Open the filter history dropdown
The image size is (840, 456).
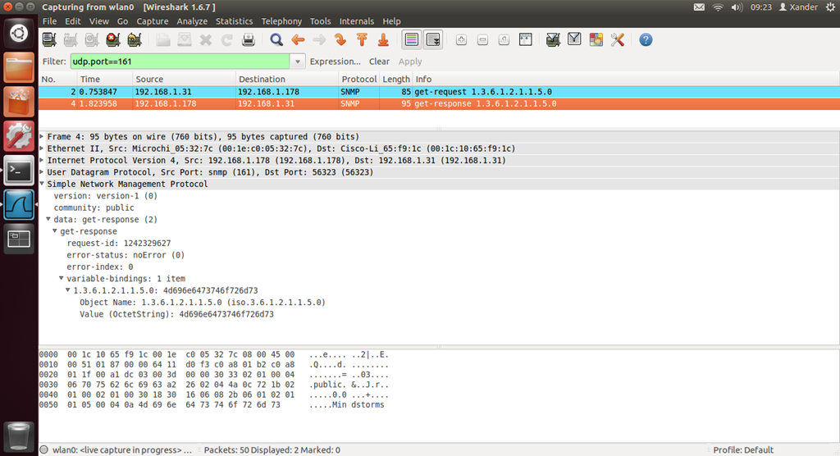[298, 62]
